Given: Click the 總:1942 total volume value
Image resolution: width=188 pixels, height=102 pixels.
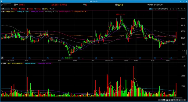Looking at the screenshot, I should tap(119, 5).
